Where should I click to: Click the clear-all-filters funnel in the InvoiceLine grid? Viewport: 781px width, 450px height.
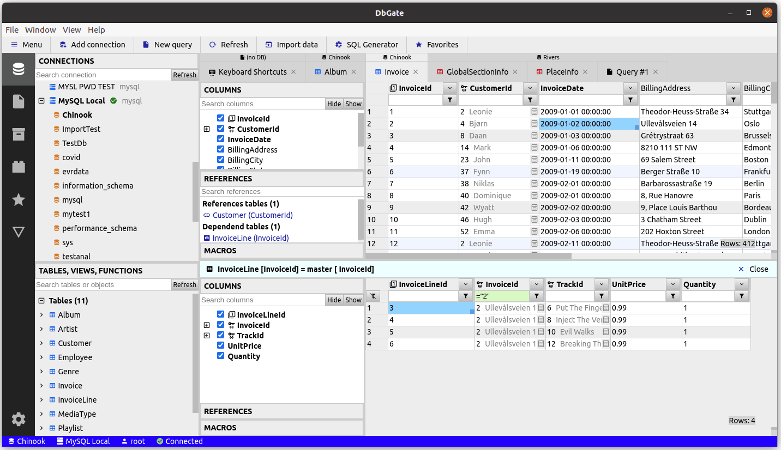click(x=373, y=296)
